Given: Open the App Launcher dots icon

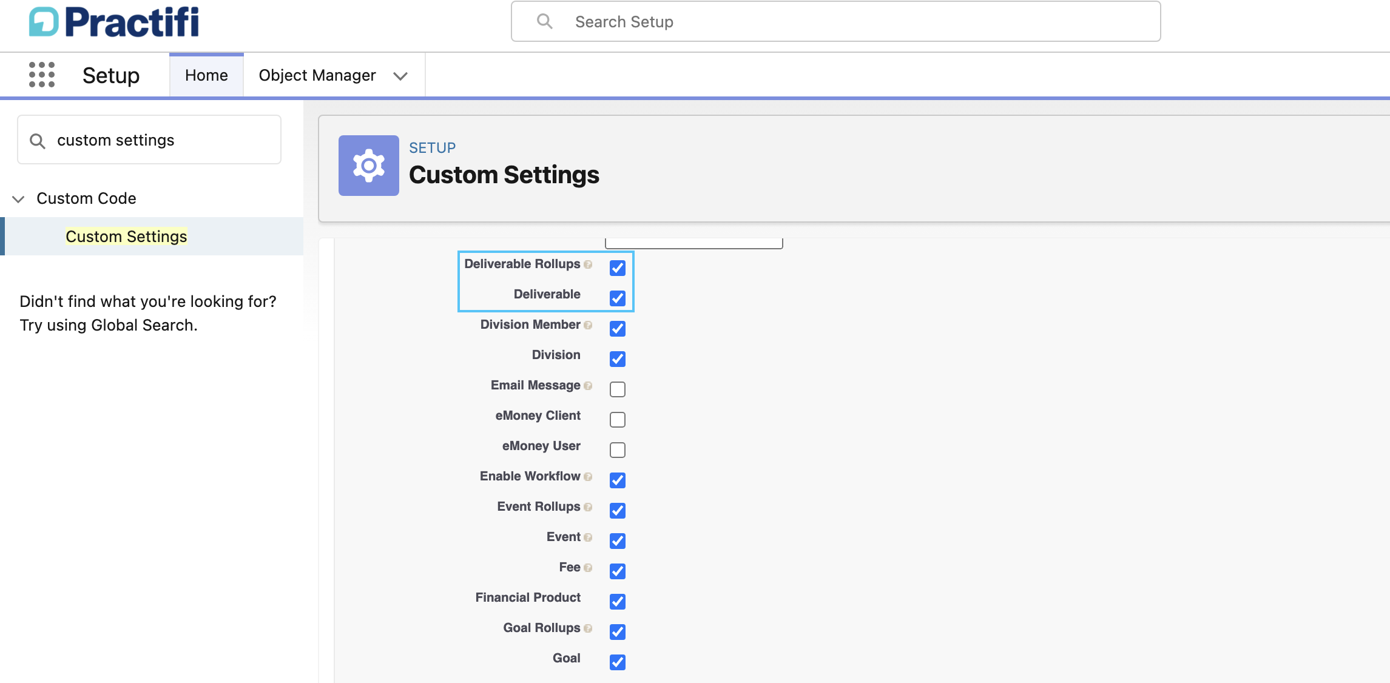Looking at the screenshot, I should [42, 75].
